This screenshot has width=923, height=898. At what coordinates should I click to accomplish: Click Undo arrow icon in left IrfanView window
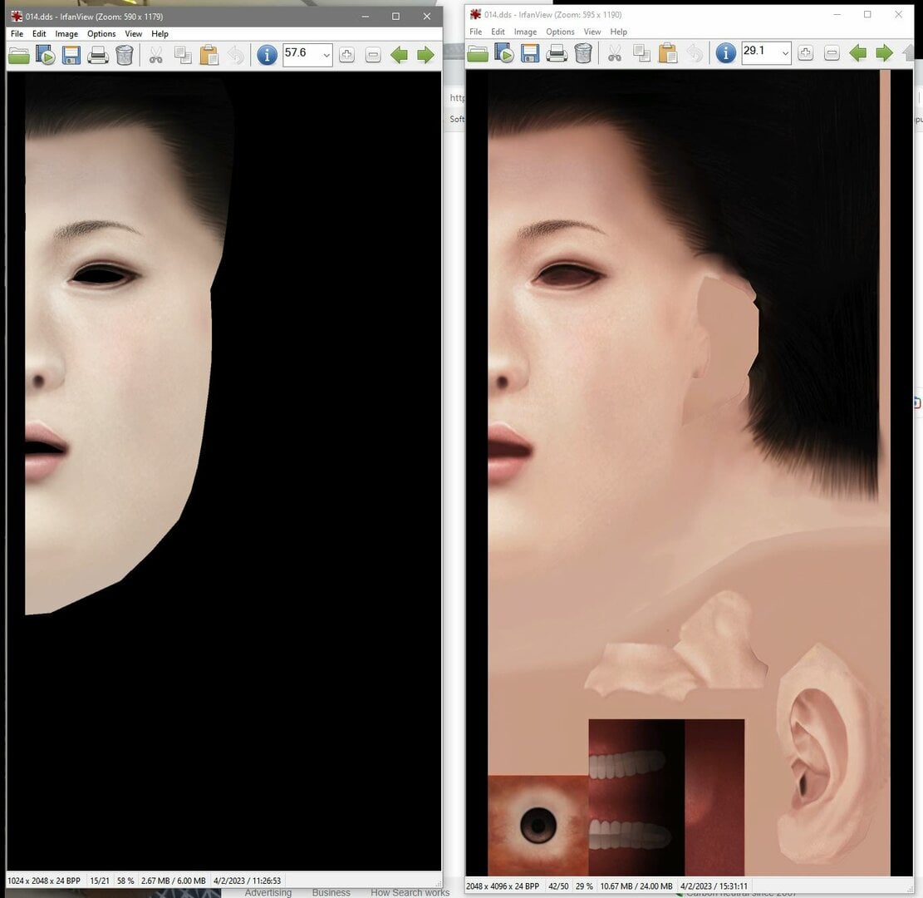point(236,56)
